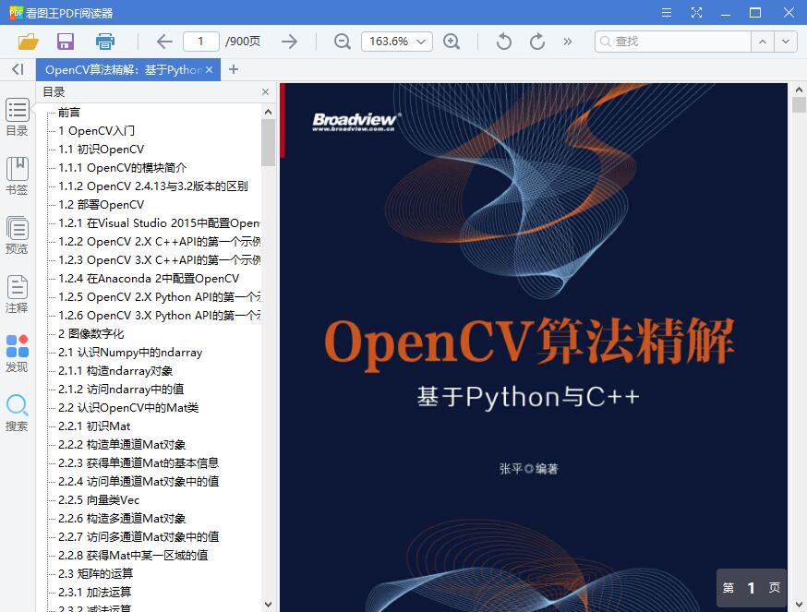Close the 目录 outline panel
807x612 pixels.
coord(265,92)
